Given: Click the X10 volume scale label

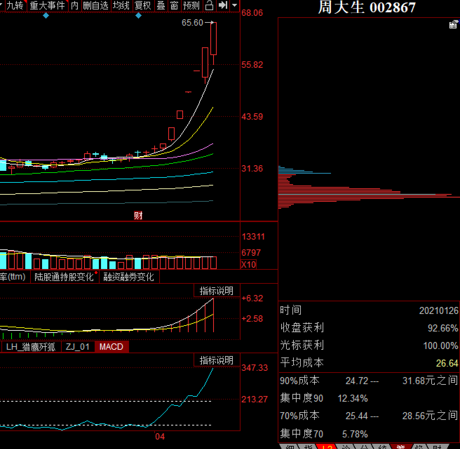Looking at the screenshot, I should click(x=249, y=264).
